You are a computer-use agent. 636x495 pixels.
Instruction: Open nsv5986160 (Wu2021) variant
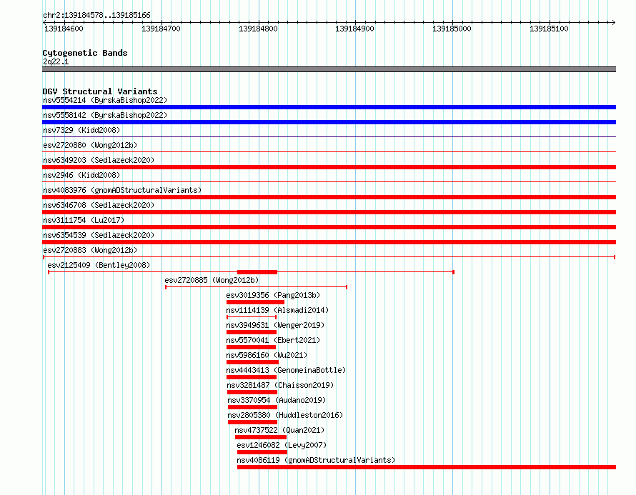point(267,355)
